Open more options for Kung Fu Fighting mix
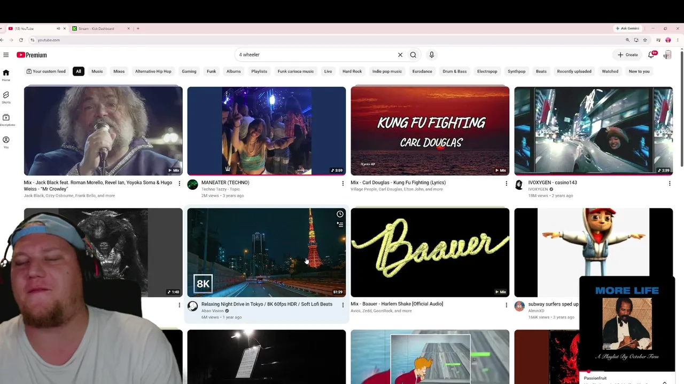 pos(506,183)
